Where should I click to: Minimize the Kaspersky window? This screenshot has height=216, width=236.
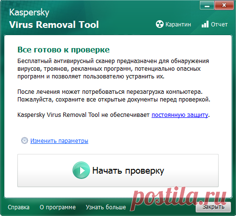click(207, 5)
